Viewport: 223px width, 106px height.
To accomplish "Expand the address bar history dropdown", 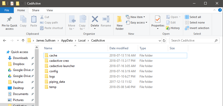I will coord(160,40).
